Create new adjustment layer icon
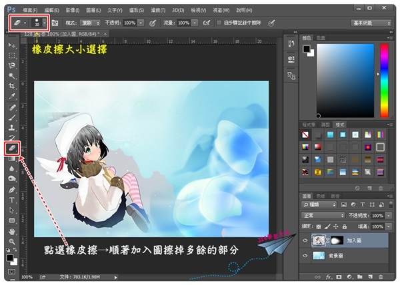 click(349, 277)
